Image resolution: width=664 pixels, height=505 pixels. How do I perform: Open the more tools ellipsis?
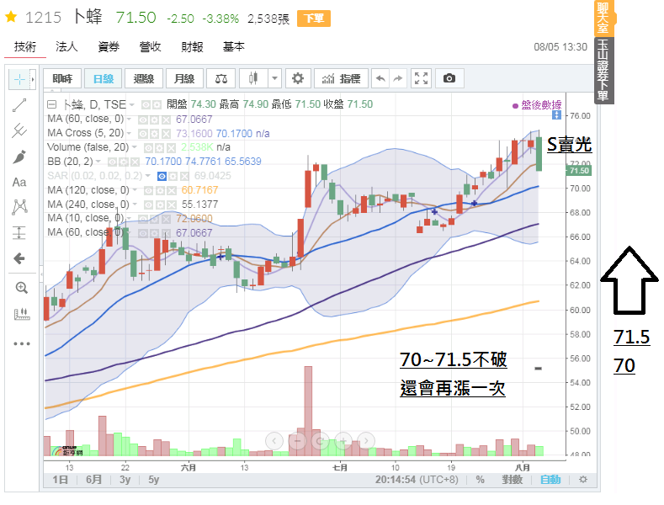pyautogui.click(x=22, y=343)
